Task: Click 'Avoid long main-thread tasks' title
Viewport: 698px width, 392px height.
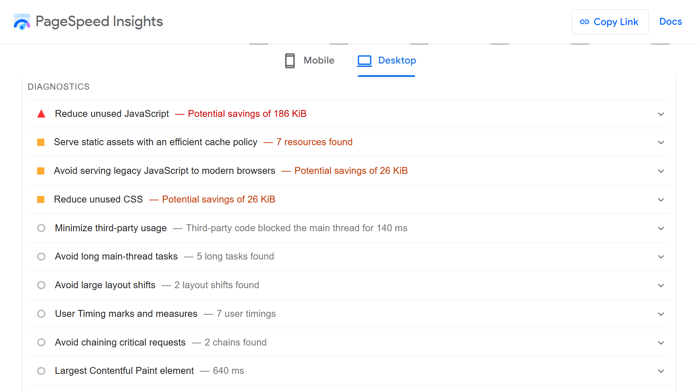Action: [116, 257]
